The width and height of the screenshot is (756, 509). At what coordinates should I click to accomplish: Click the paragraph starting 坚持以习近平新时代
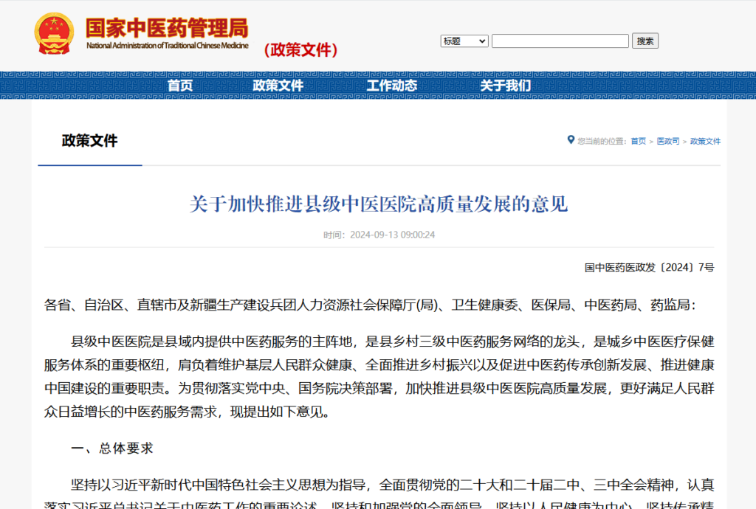[379, 493]
